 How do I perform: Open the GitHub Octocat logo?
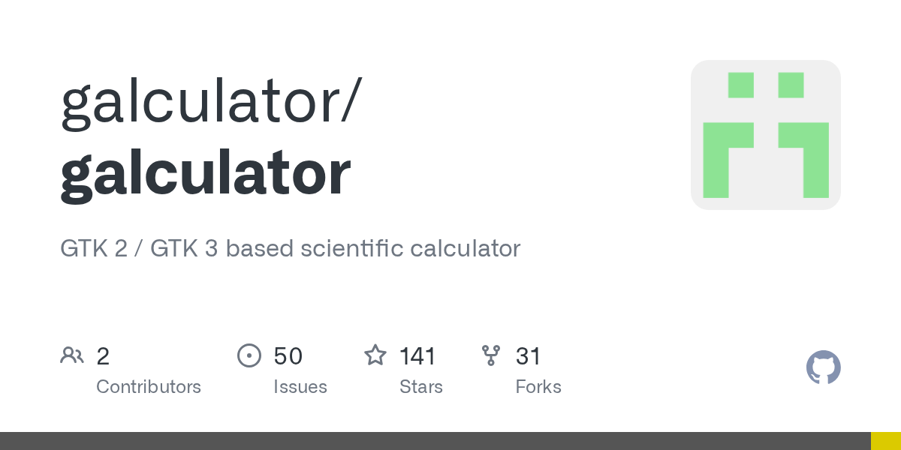click(x=823, y=367)
